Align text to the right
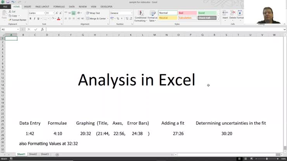287x161 pixels. pyautogui.click(x=74, y=19)
